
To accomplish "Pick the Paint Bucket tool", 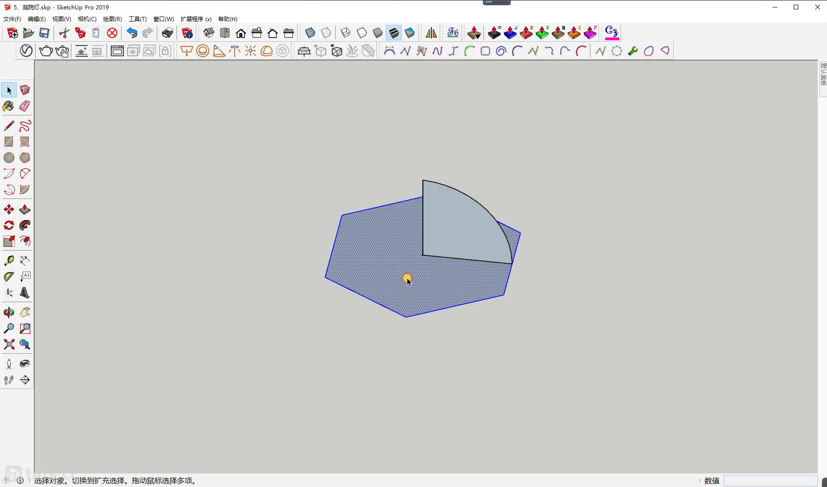I will point(9,106).
